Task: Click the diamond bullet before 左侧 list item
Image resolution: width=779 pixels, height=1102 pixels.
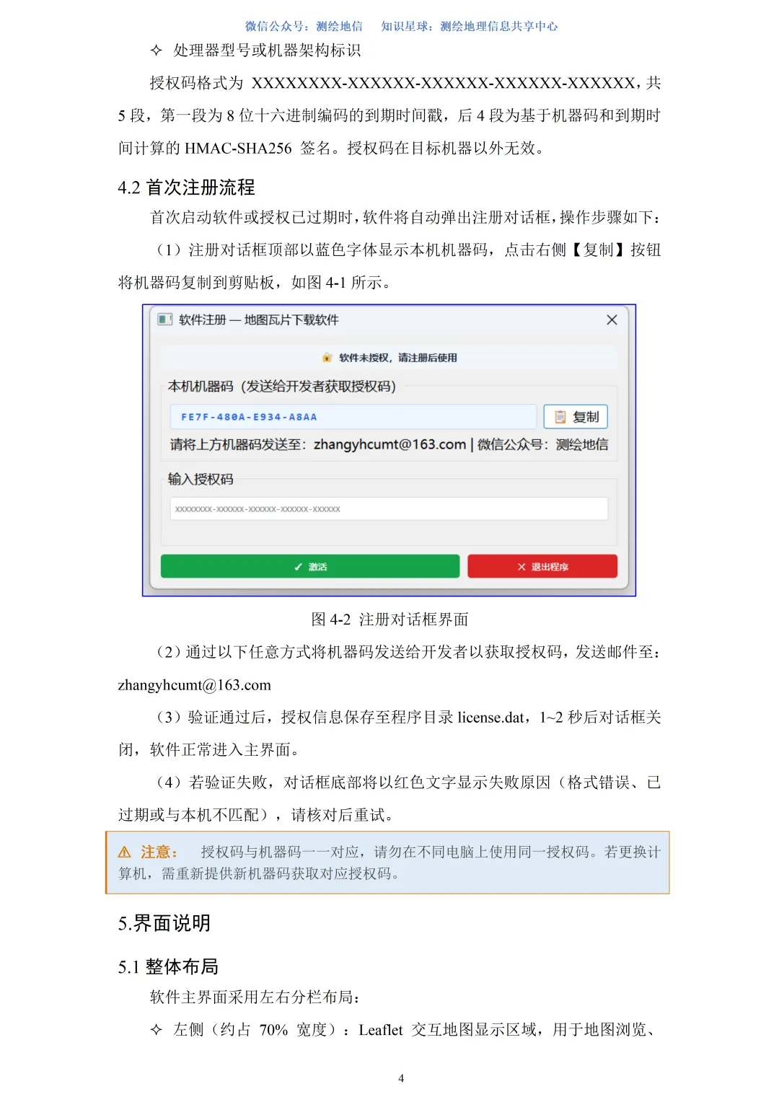Action: [156, 1030]
